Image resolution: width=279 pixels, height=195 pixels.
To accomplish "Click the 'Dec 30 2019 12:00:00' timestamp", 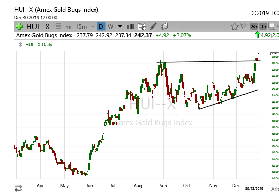I will 36,18.
